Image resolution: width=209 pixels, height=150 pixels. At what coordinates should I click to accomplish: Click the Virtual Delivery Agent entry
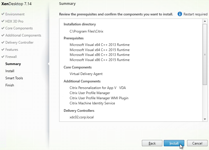[x=86, y=74]
